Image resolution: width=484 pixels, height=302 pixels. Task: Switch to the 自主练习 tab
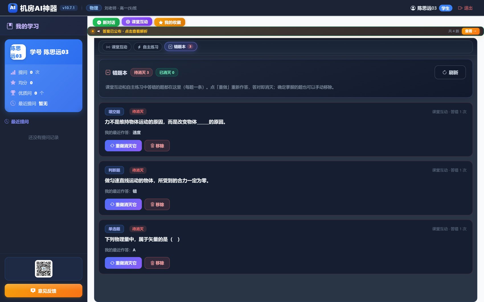(148, 47)
